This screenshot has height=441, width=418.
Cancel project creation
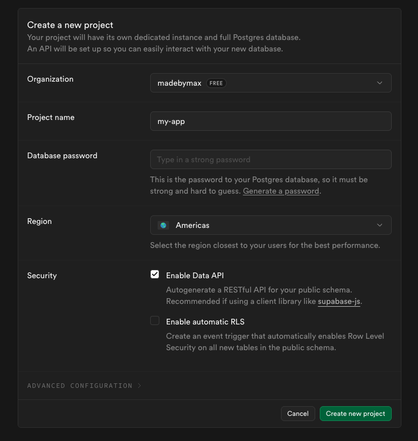pos(298,414)
